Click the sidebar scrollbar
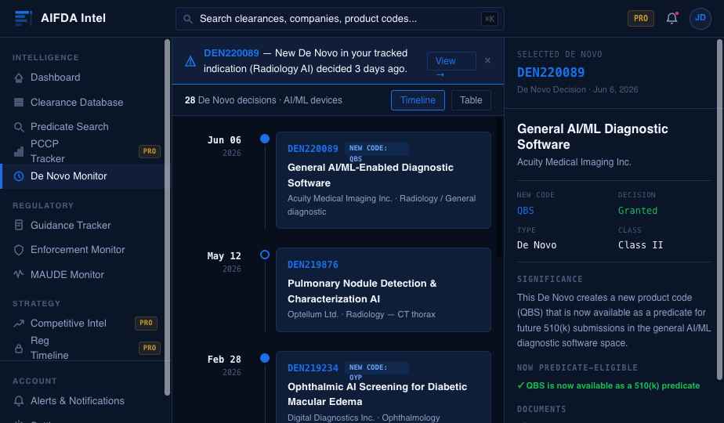The image size is (724, 423). [x=167, y=217]
